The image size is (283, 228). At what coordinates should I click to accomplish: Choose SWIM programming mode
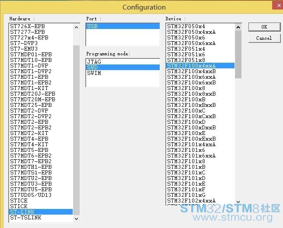tap(123, 73)
